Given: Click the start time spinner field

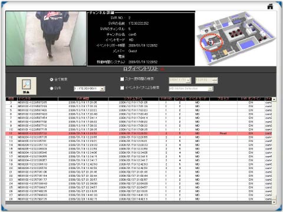Looking at the screenshot, I should coord(206,80).
